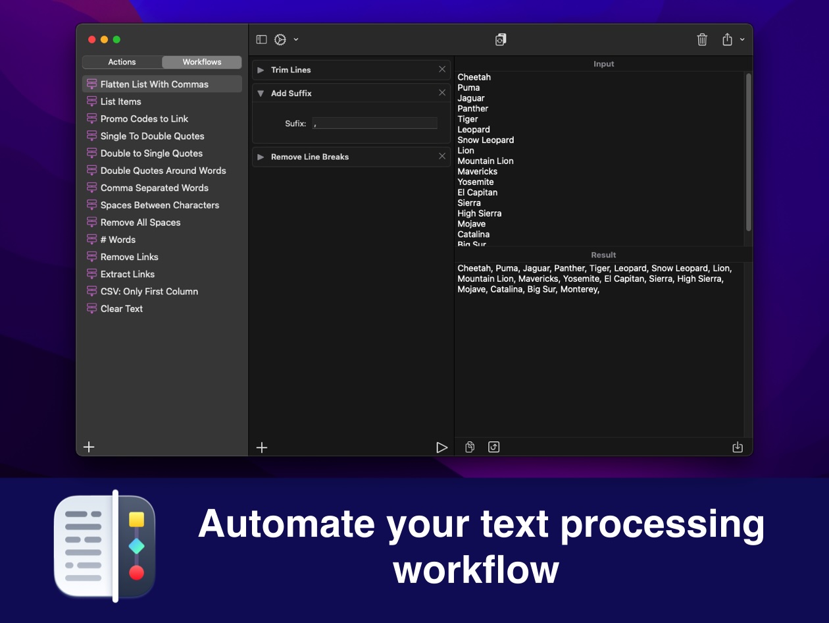This screenshot has width=829, height=623.
Task: Click the copy documents icon in toolbar center
Action: (x=501, y=40)
